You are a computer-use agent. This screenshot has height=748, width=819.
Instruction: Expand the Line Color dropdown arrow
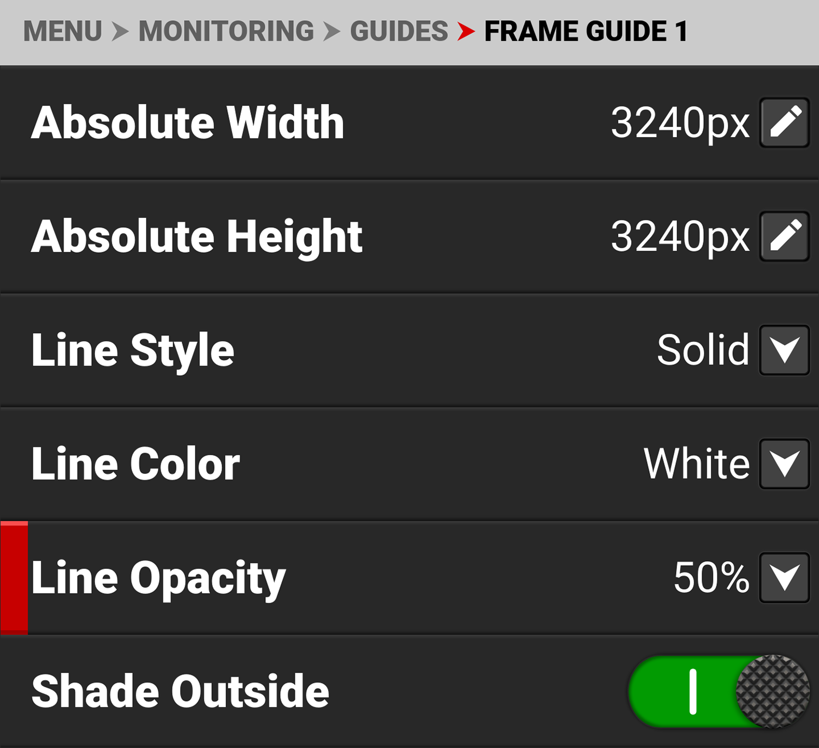click(785, 464)
